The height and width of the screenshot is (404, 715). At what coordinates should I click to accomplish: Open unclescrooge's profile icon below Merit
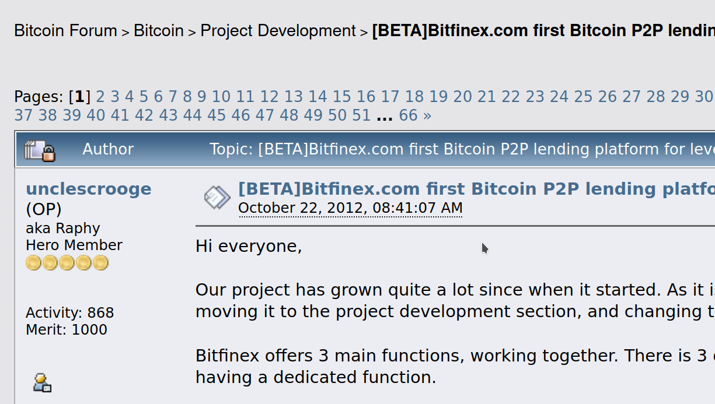[x=42, y=382]
